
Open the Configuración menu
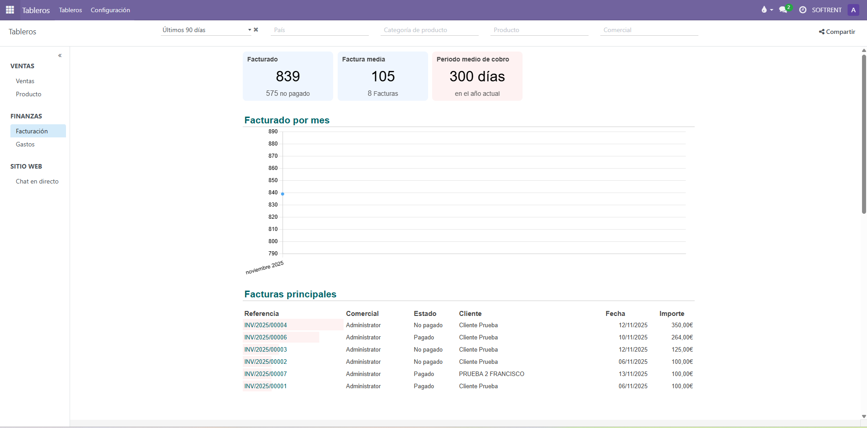coord(110,10)
